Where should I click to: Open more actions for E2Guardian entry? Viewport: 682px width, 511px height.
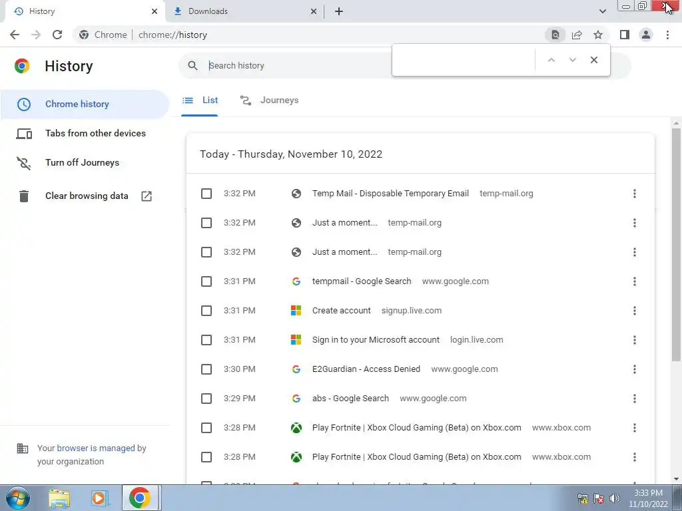(x=635, y=369)
